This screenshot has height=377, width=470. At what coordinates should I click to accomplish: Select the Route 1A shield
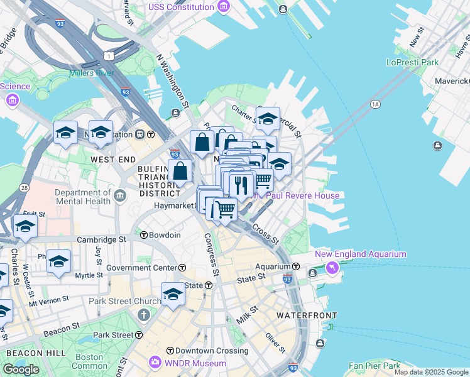[x=375, y=104]
